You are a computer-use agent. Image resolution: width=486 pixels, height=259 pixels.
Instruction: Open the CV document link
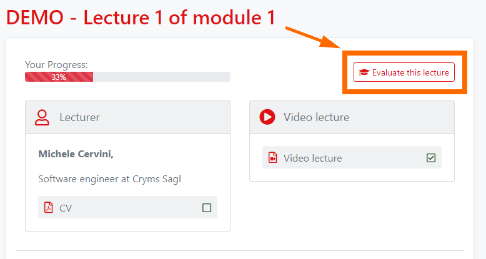pyautogui.click(x=66, y=208)
